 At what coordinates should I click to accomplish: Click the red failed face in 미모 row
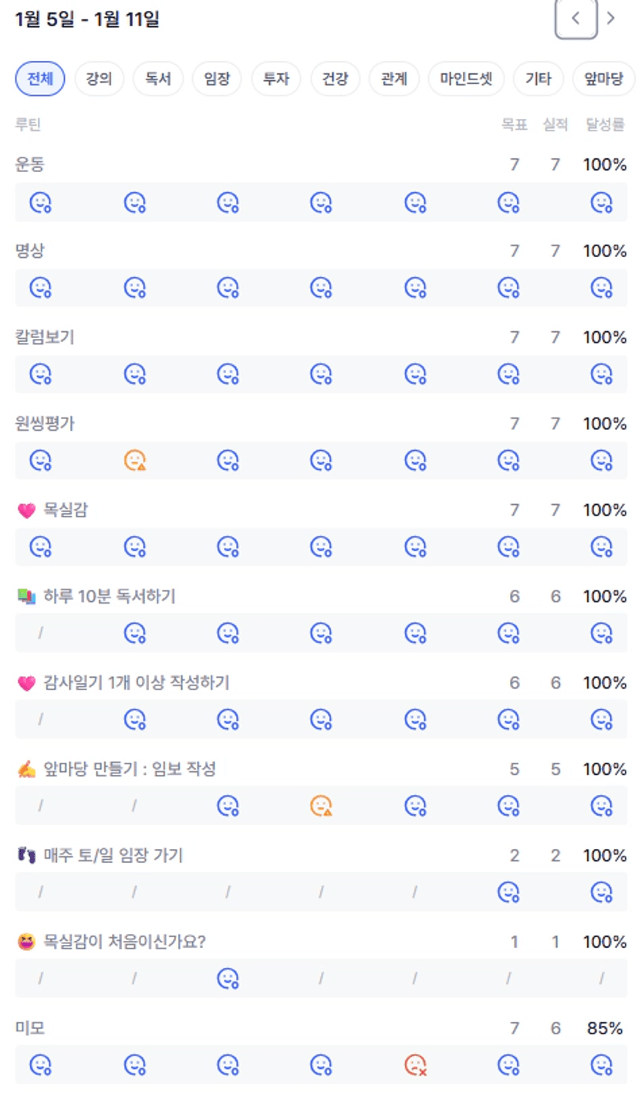coord(415,1066)
